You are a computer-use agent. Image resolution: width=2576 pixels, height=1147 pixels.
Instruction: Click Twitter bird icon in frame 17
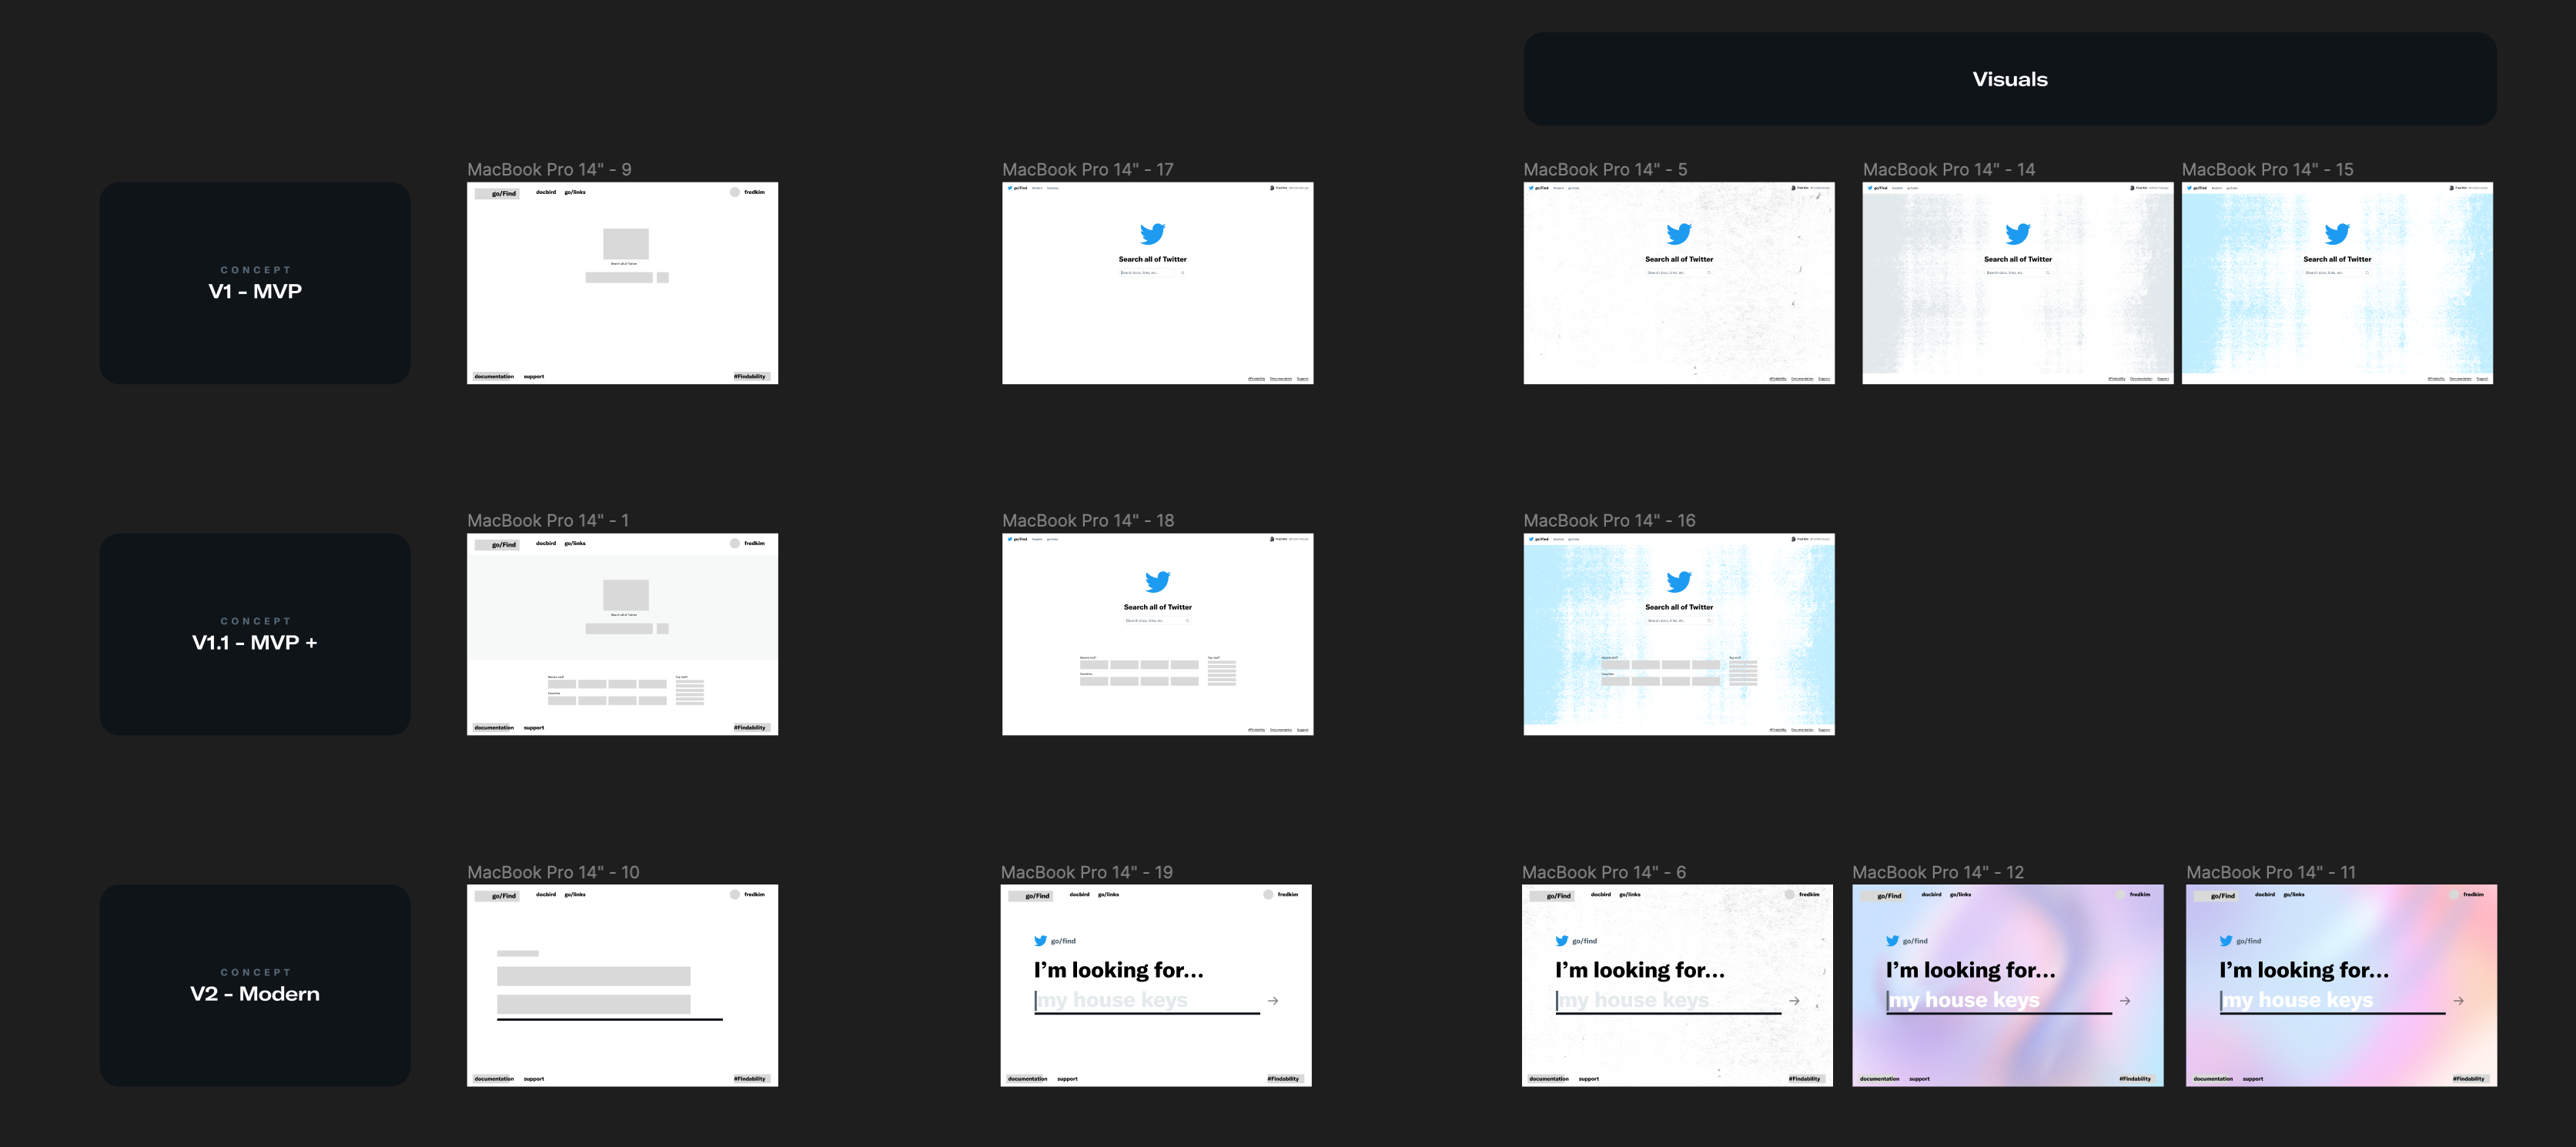coord(1152,234)
